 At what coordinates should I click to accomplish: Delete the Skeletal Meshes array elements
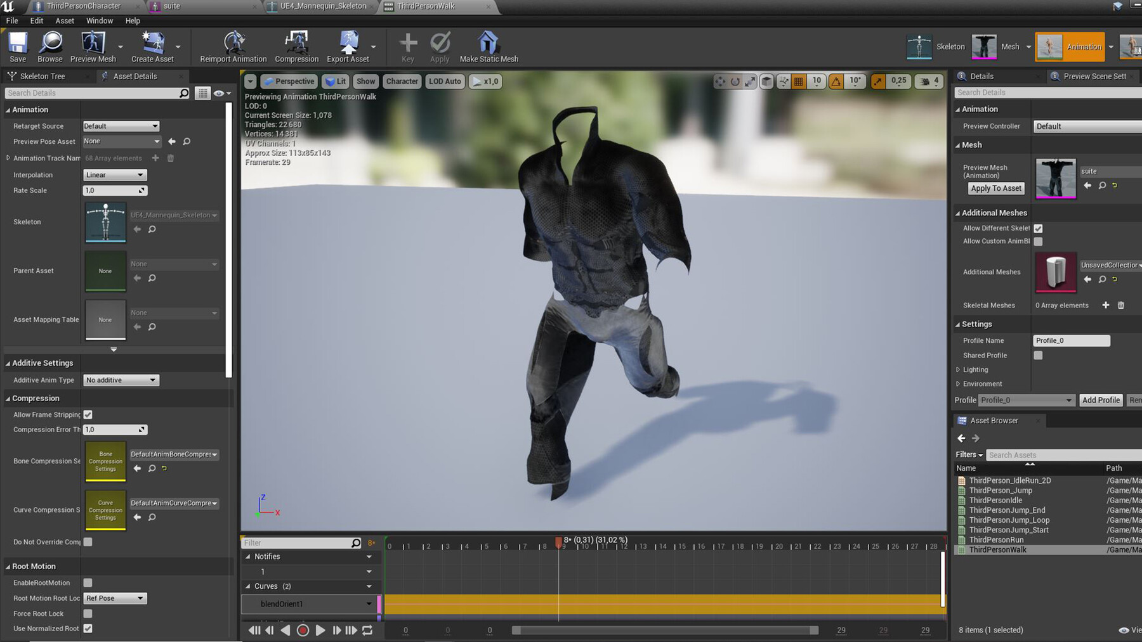pyautogui.click(x=1121, y=305)
